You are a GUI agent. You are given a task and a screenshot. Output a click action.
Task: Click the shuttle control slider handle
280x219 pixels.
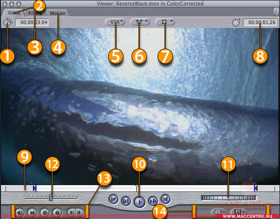pyautogui.click(x=50, y=198)
